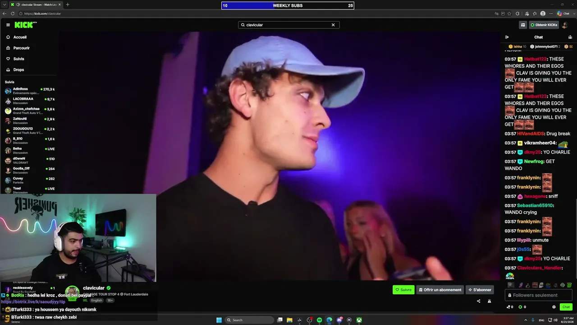The image size is (577, 325).
Task: Open the chat leaderboard users icon
Action: (x=570, y=37)
